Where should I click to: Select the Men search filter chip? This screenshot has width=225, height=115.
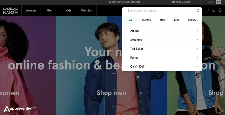coord(162,20)
